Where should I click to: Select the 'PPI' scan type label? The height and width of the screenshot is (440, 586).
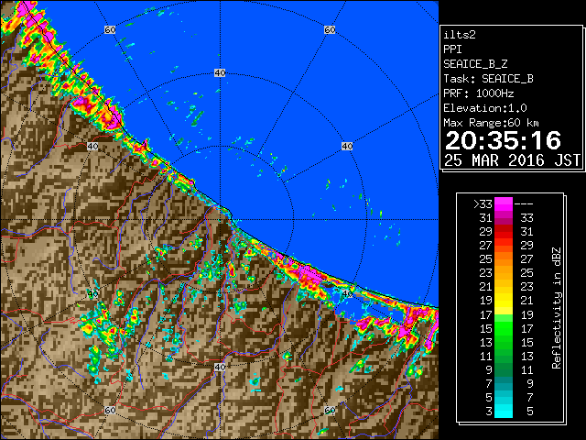point(452,49)
